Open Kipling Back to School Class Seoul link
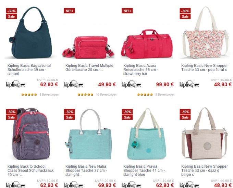This screenshot has height=188, width=233. click(30, 171)
